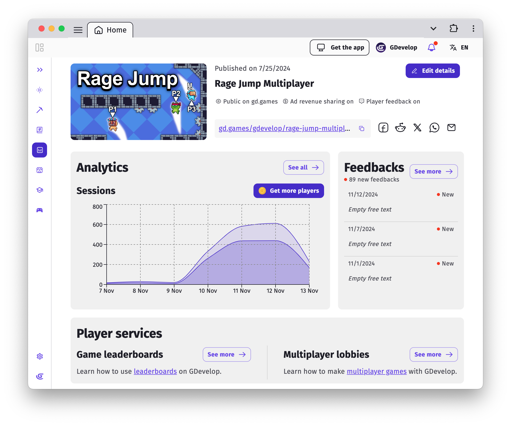Open the sidebar book-with-badge icon
The image size is (511, 426).
coord(40,130)
